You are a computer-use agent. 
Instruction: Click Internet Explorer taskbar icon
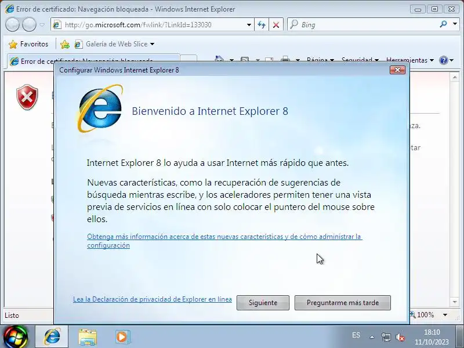pos(52,336)
